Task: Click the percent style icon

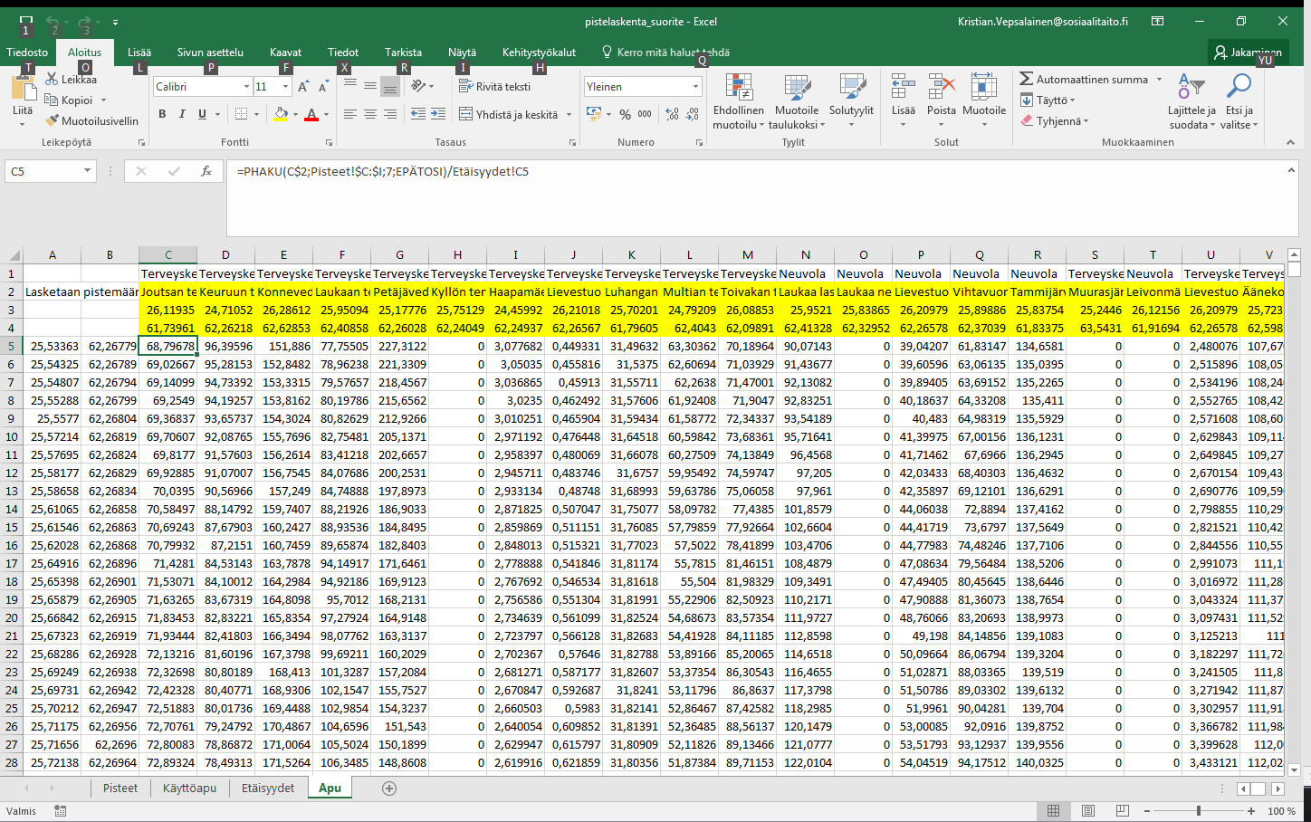Action: (625, 114)
